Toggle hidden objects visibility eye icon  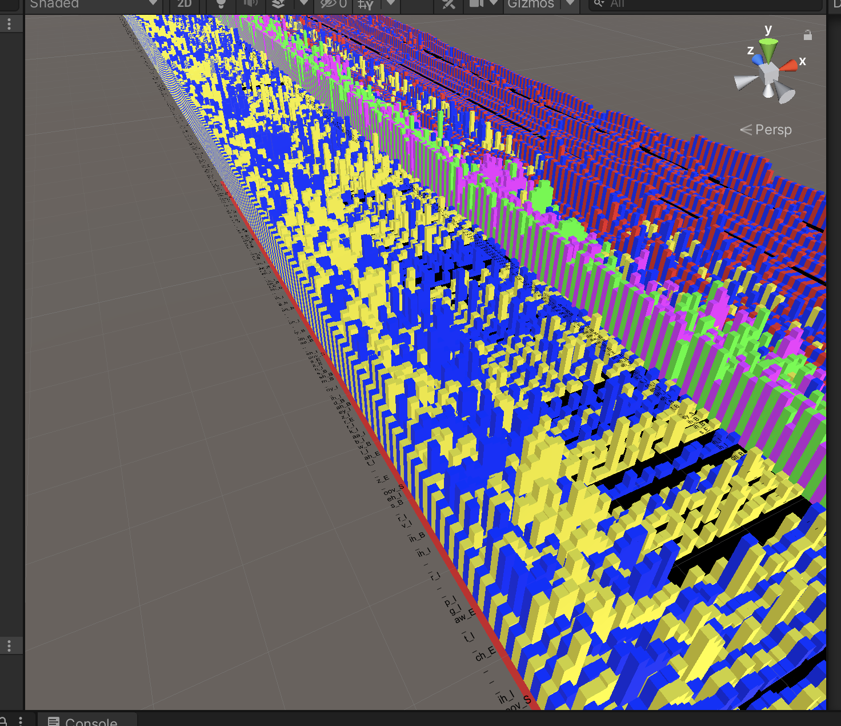click(334, 4)
